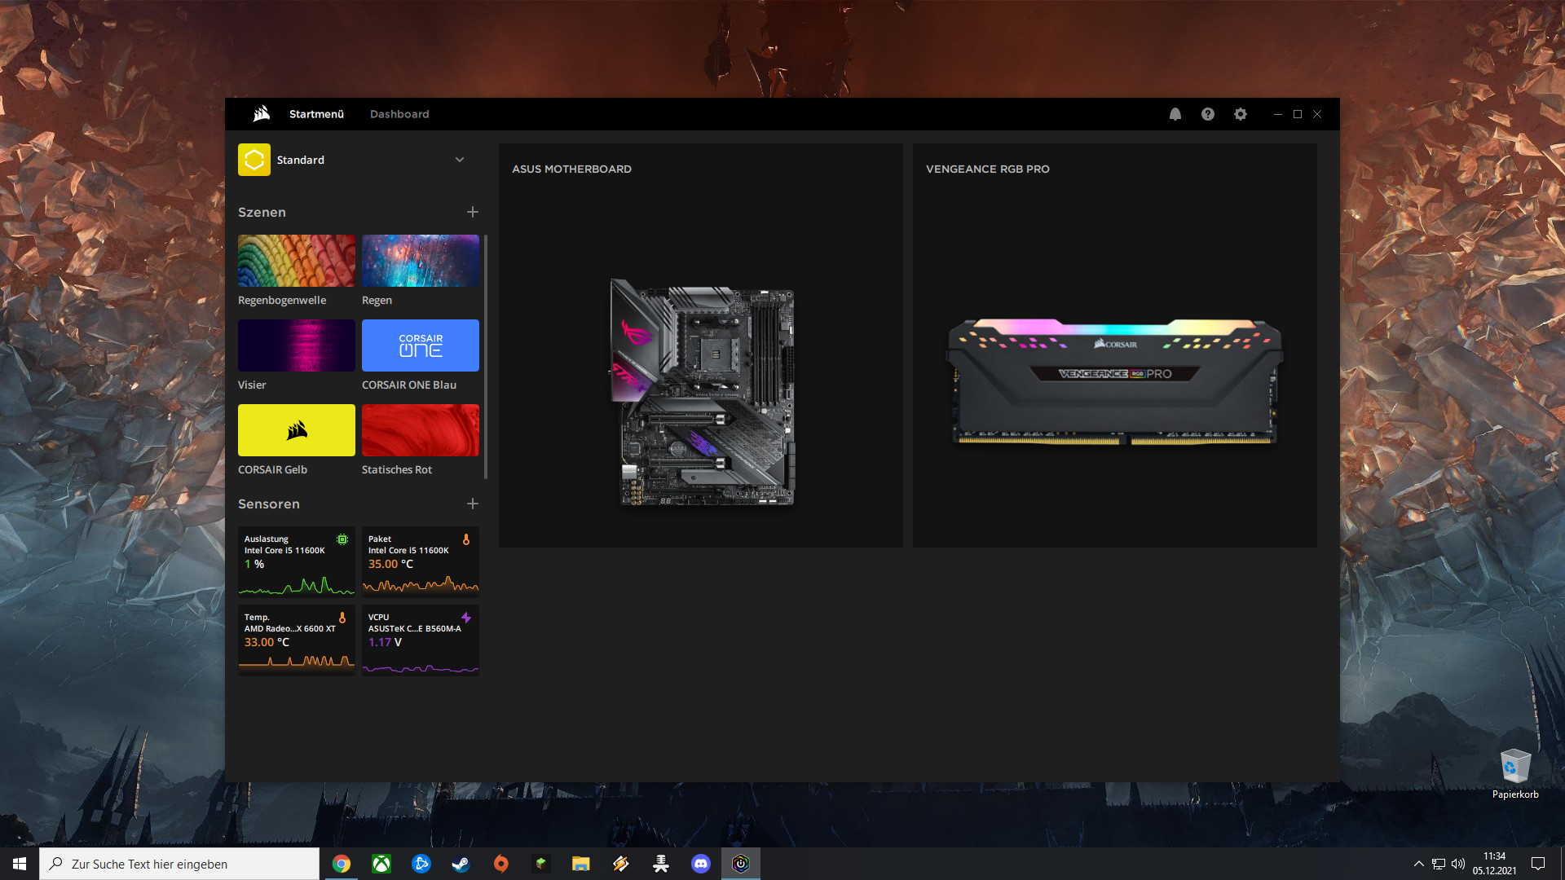Screen dimensions: 1565x880
Task: Expand the Standard profile dropdown
Action: [x=460, y=160]
